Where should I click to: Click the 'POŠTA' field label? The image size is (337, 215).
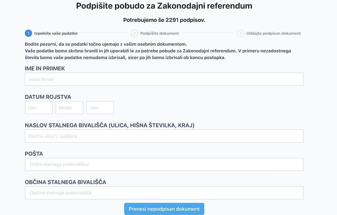pyautogui.click(x=34, y=154)
